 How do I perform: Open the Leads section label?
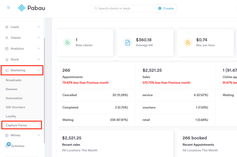[15, 27]
